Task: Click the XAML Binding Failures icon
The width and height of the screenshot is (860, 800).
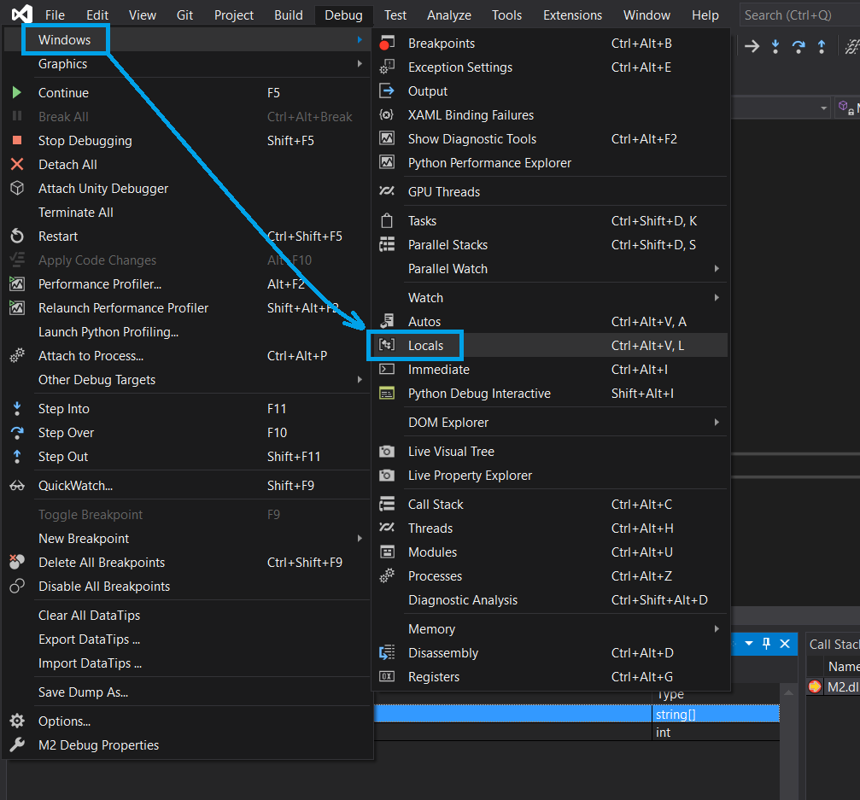Action: point(387,114)
